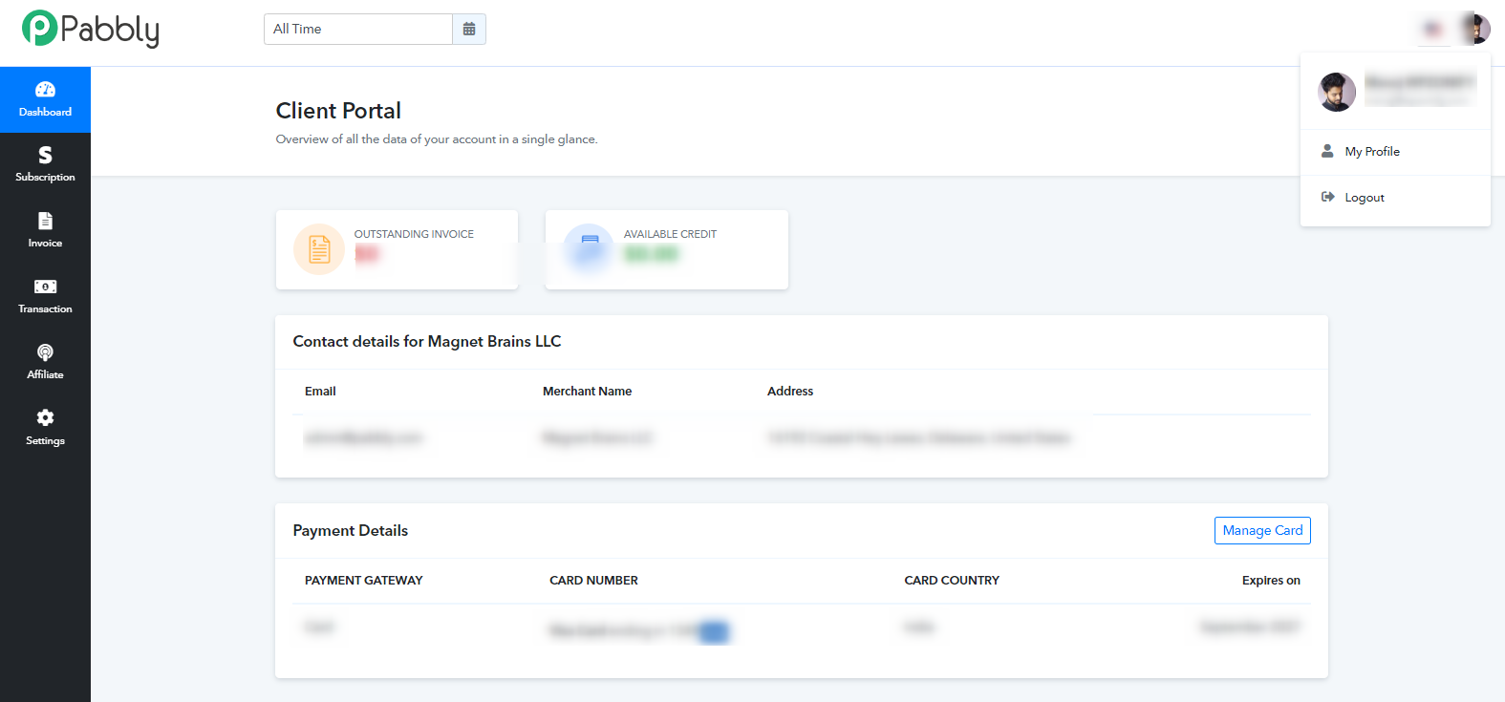Click the Email column header

tap(320, 392)
